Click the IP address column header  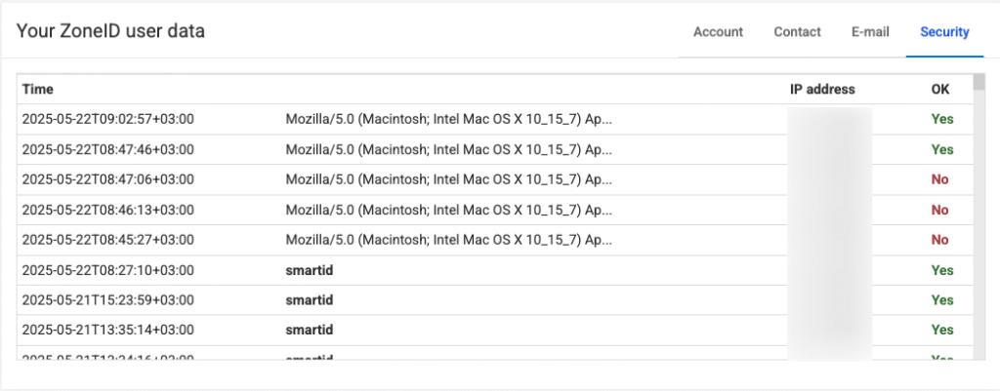822,89
